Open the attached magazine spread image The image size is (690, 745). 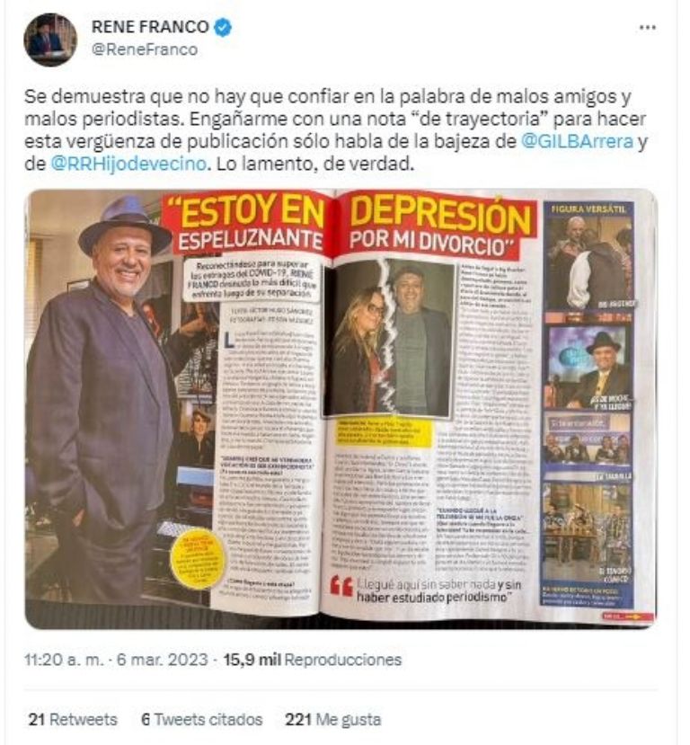(x=341, y=409)
